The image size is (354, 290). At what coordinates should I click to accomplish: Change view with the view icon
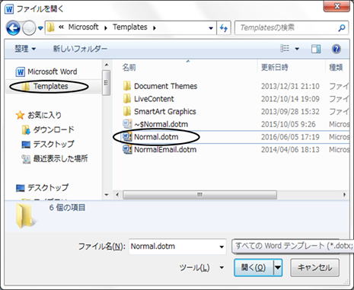click(285, 48)
